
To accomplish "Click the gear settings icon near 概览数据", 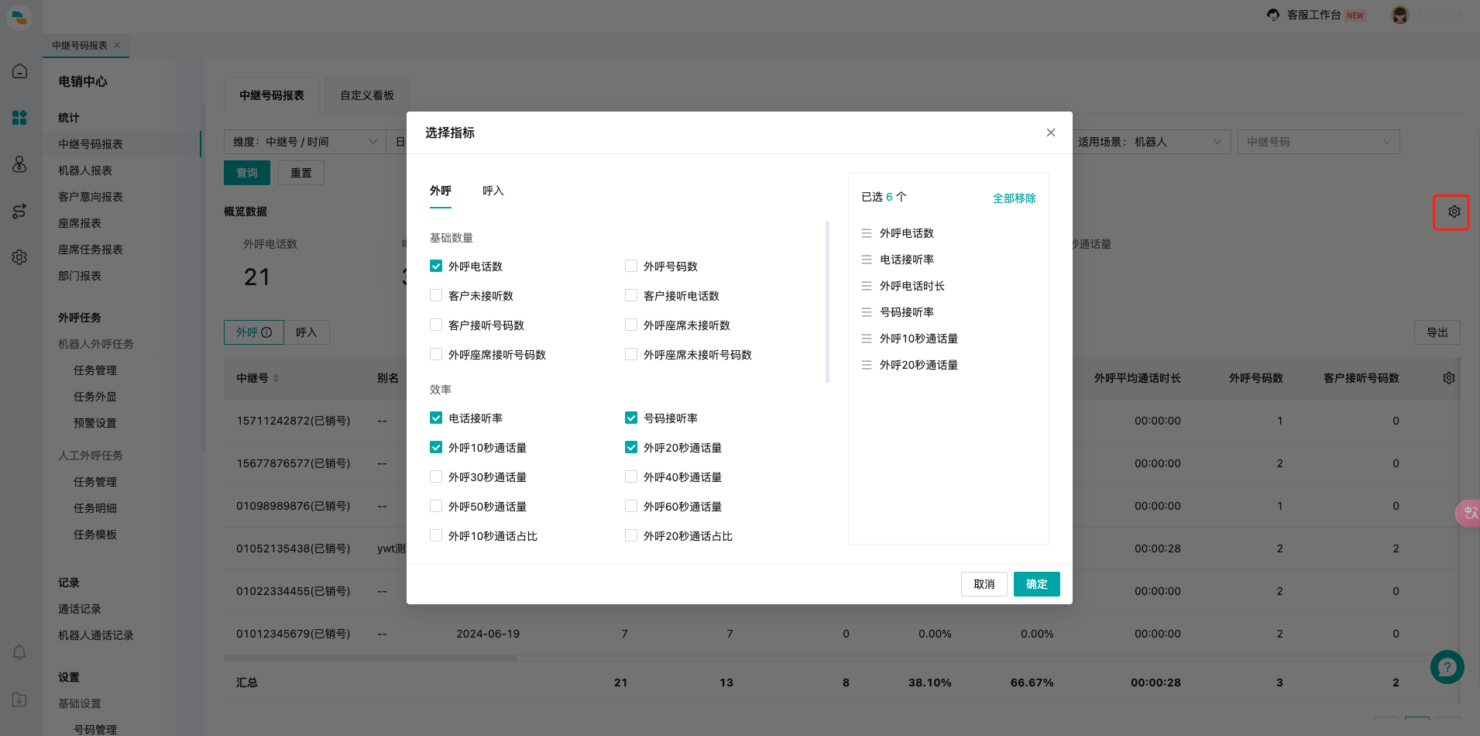I will pos(1454,212).
